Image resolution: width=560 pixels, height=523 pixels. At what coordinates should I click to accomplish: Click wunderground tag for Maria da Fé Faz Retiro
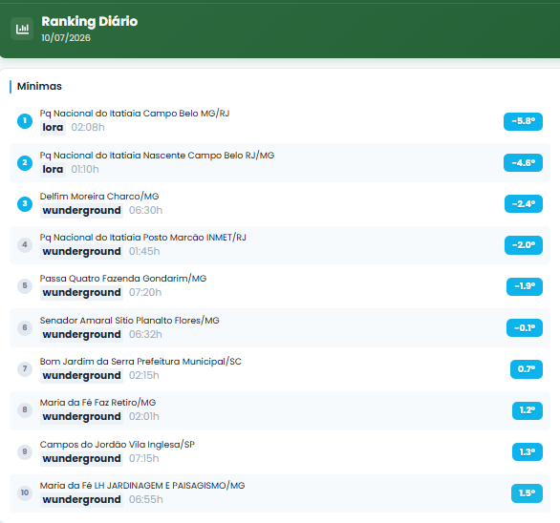81,417
